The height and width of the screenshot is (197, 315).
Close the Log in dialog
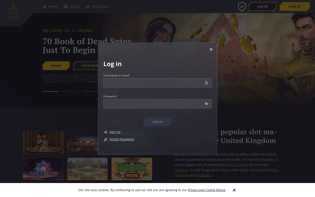pyautogui.click(x=211, y=49)
